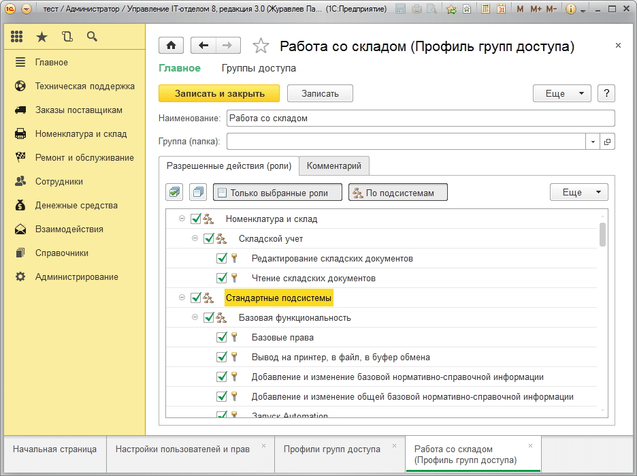Go to Группы доступа link

259,68
